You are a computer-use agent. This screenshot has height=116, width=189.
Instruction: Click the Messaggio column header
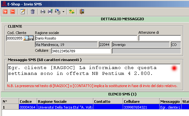(171, 102)
